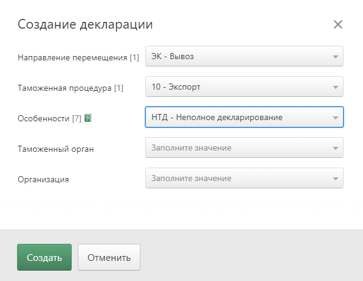Click the arrow icon of Таможенный орган field
The height and width of the screenshot is (281, 363).
pyautogui.click(x=336, y=148)
